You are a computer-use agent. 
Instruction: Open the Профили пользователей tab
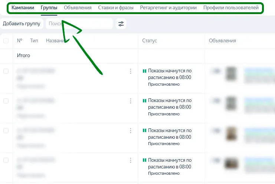[x=231, y=8]
